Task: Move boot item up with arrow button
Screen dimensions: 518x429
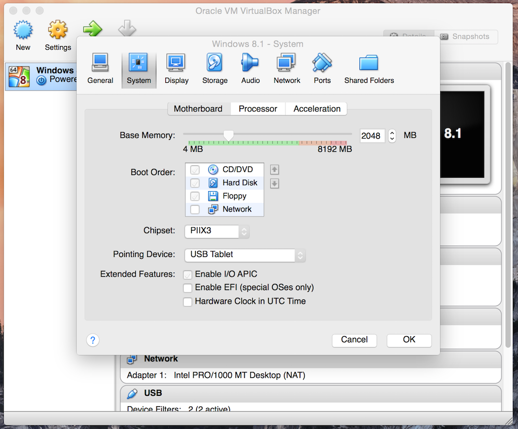Action: click(274, 169)
